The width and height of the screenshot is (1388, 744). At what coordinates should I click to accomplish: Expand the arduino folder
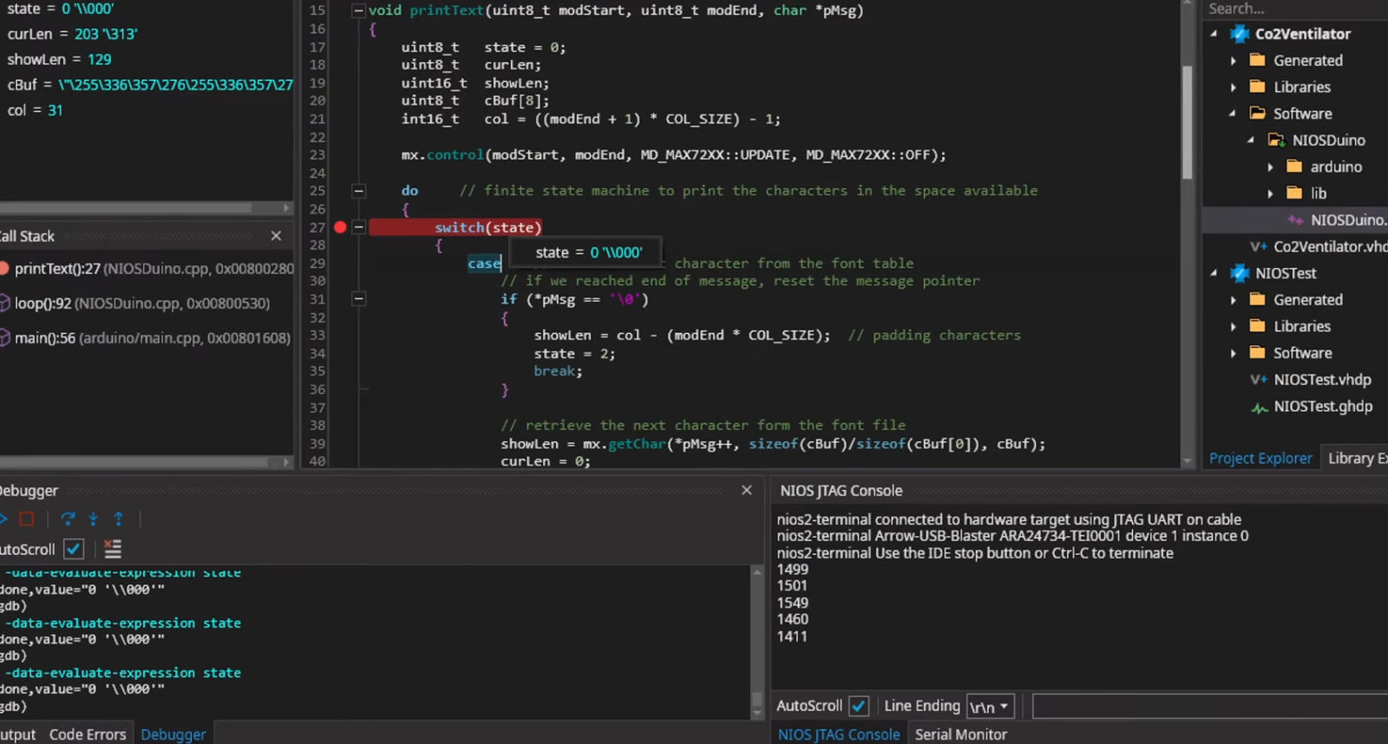(1270, 167)
